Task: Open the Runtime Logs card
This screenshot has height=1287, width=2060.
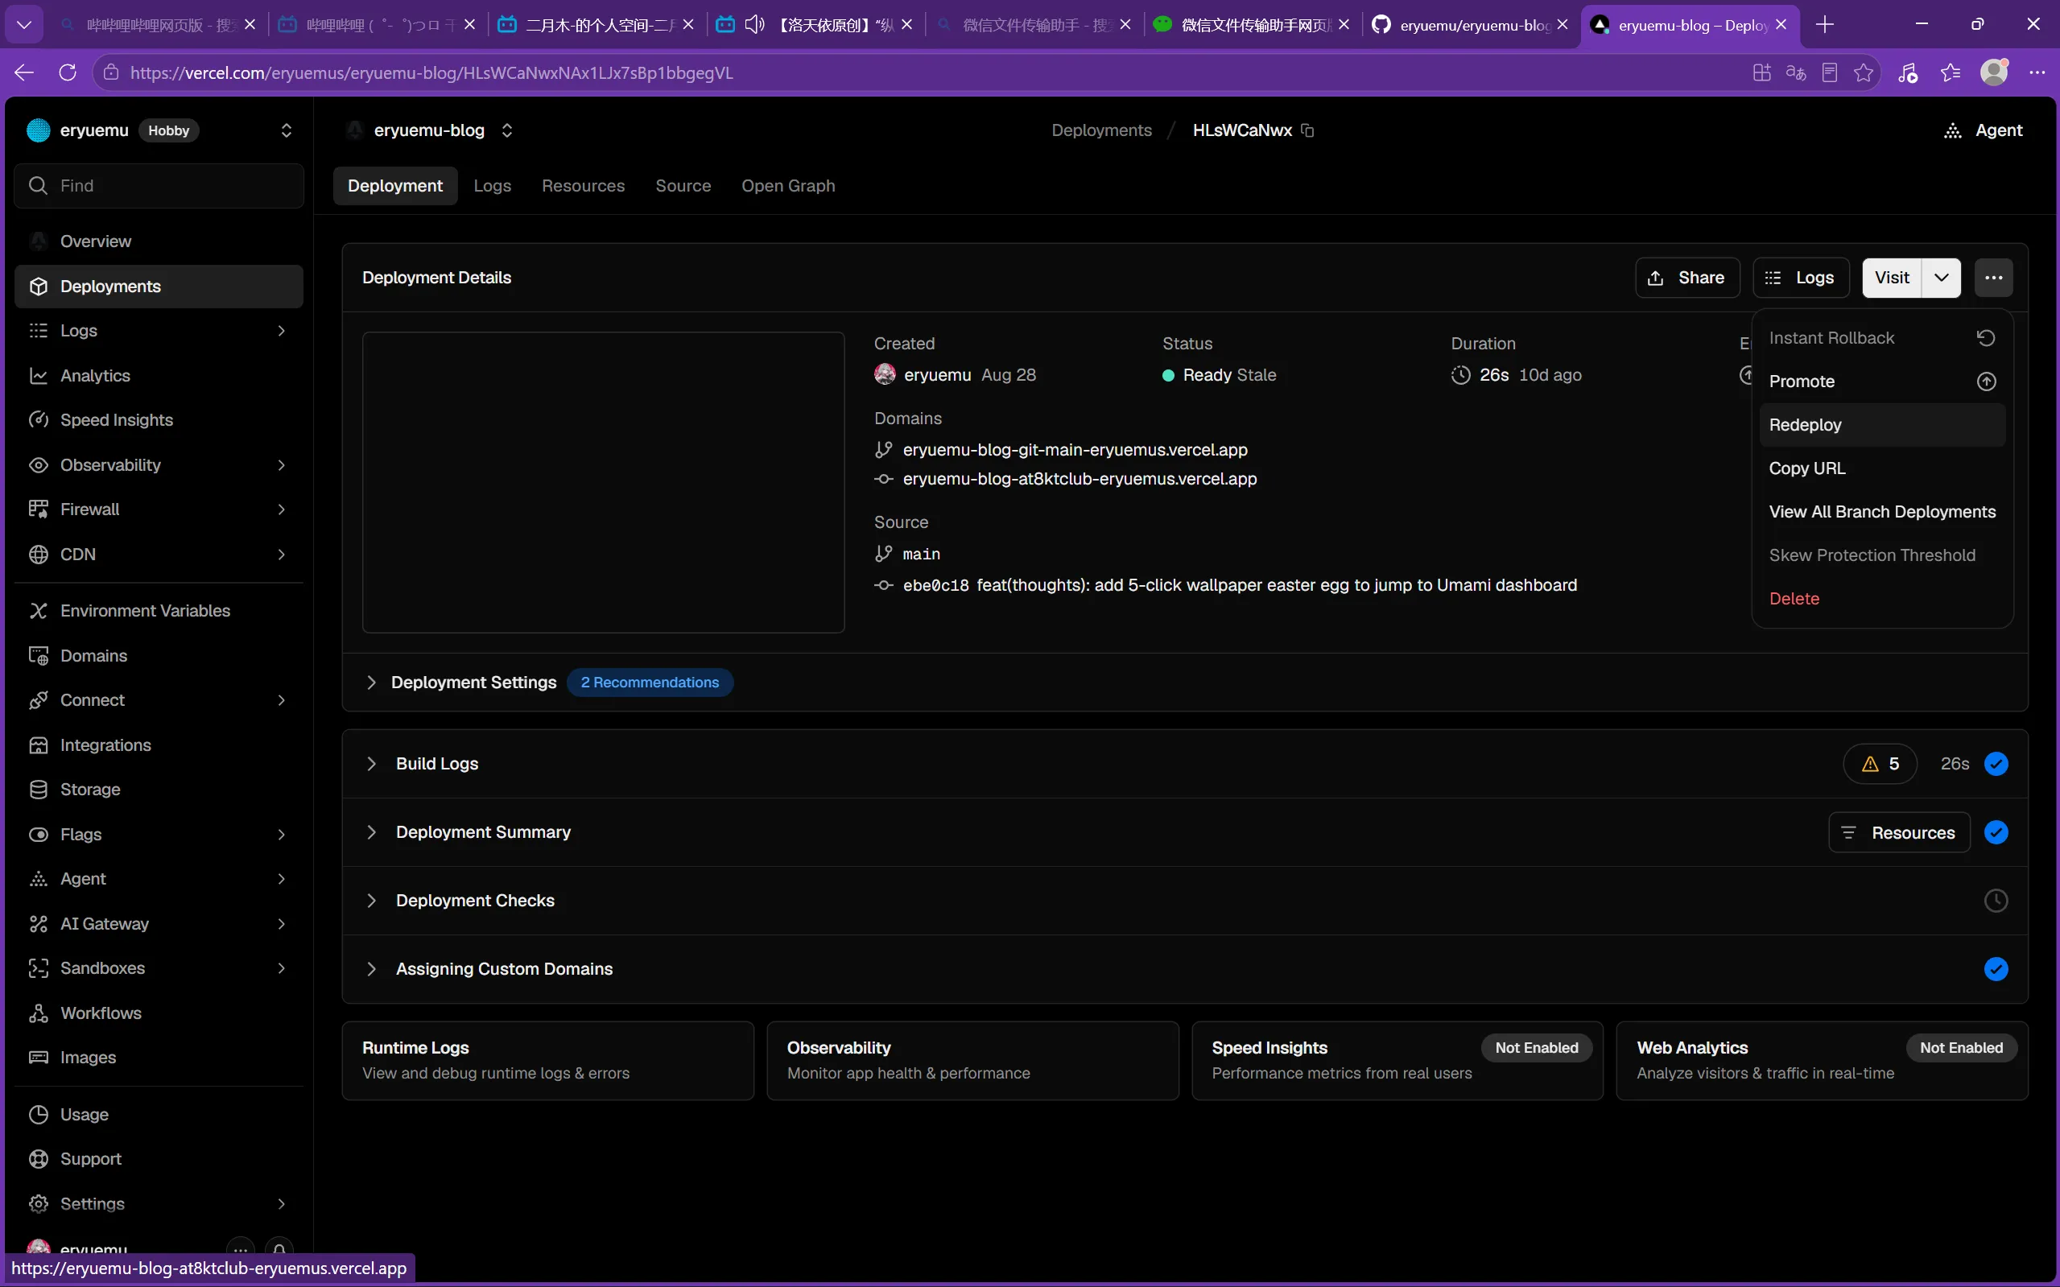Action: click(x=547, y=1061)
